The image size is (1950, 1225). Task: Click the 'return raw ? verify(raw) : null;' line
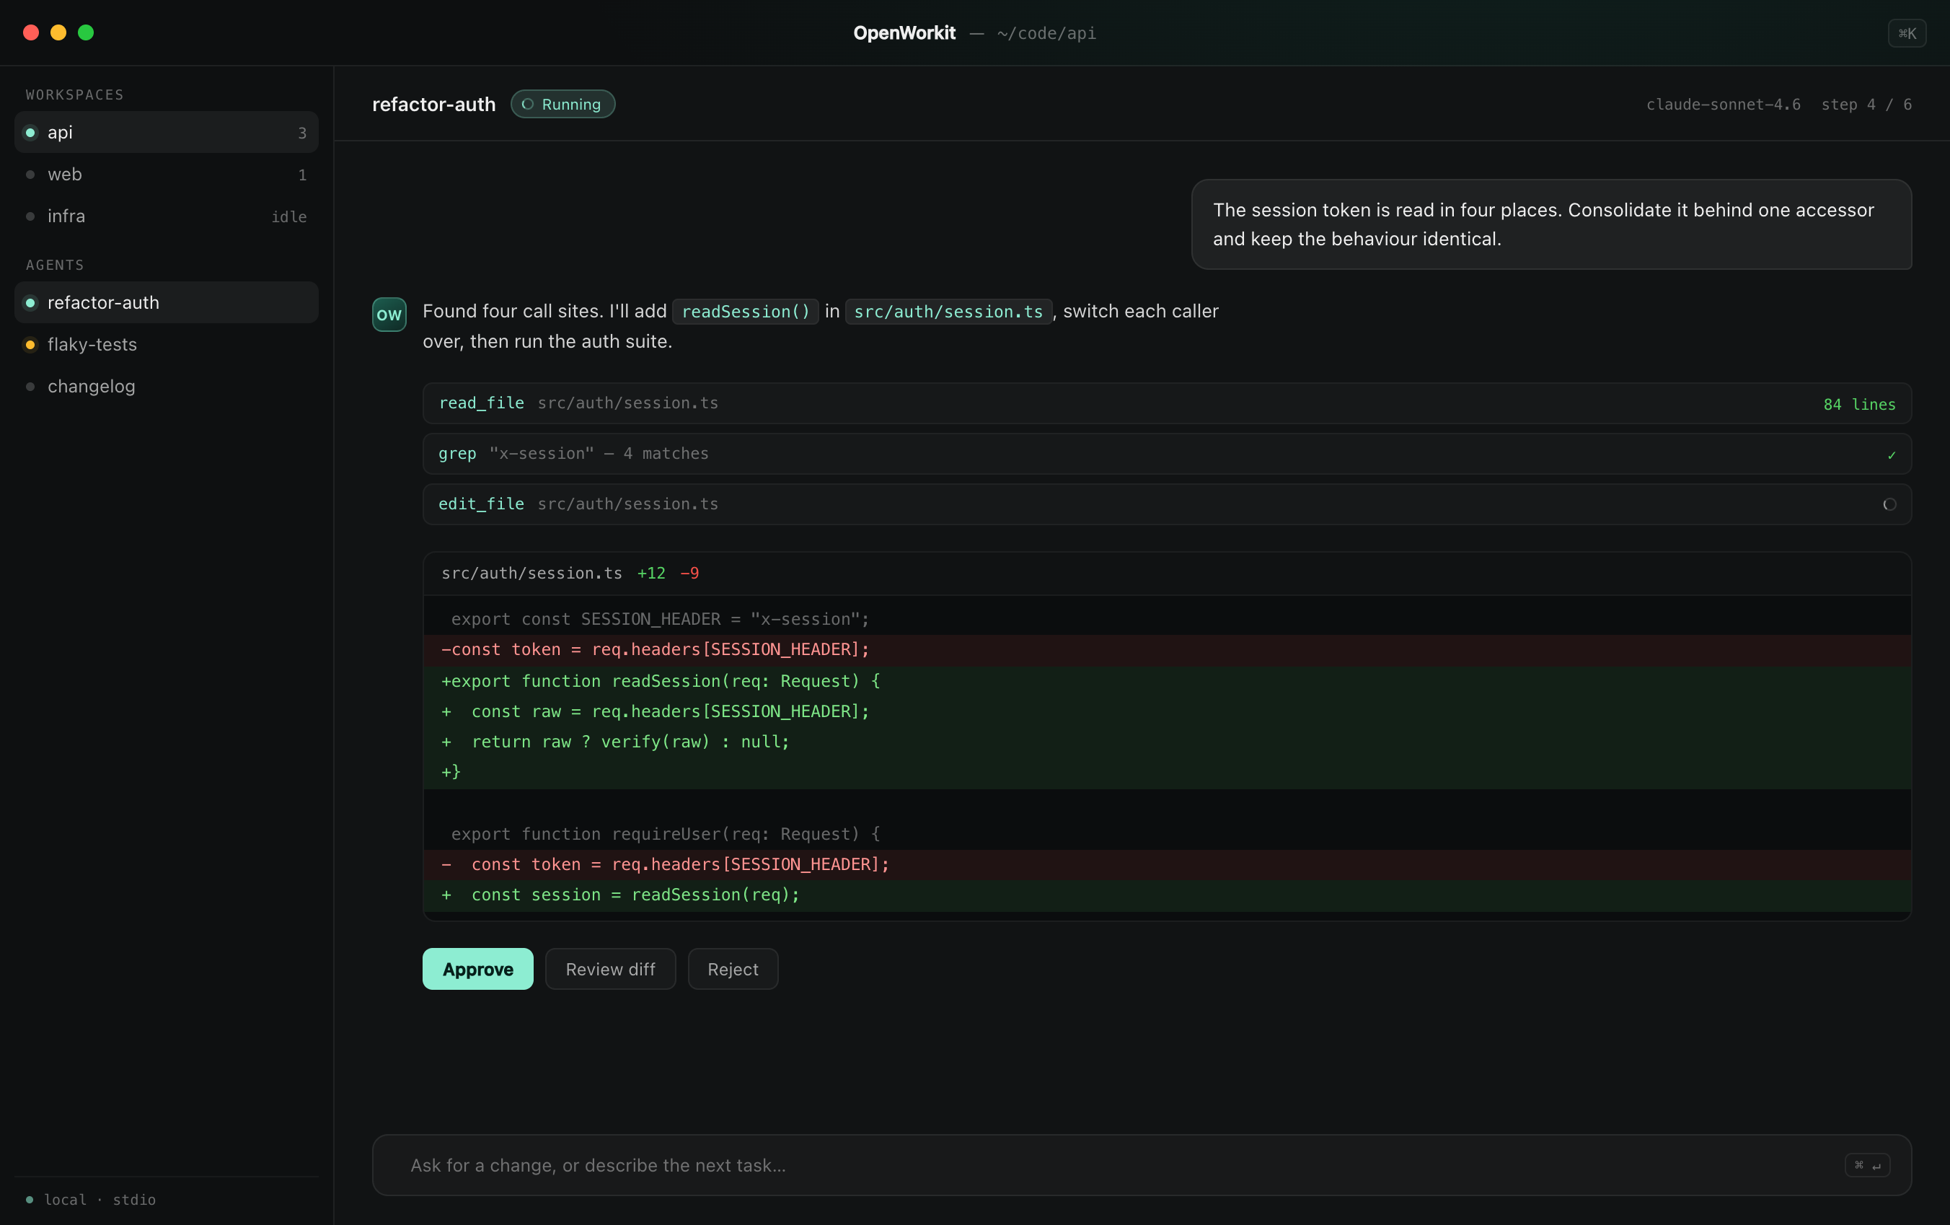click(1167, 742)
